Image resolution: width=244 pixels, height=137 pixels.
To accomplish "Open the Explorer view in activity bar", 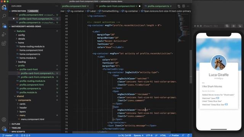I will (x=4, y=7).
